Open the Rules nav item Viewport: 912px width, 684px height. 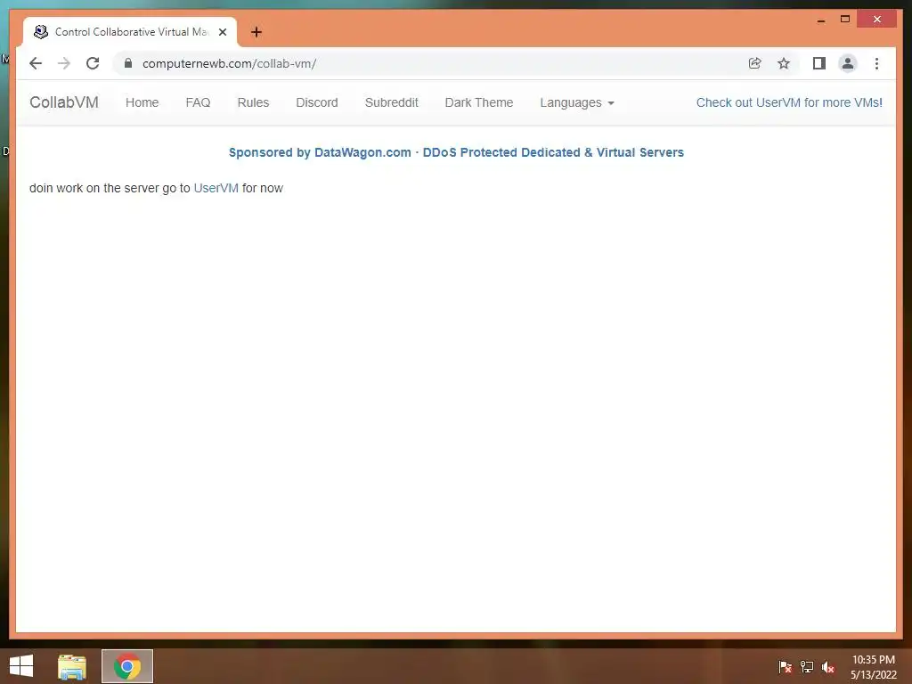(253, 102)
